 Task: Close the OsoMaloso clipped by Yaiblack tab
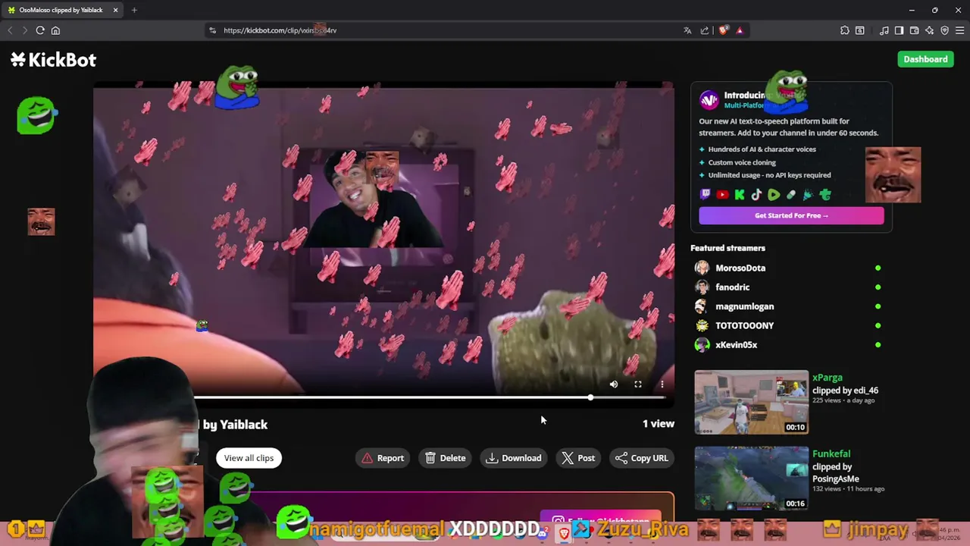115,10
